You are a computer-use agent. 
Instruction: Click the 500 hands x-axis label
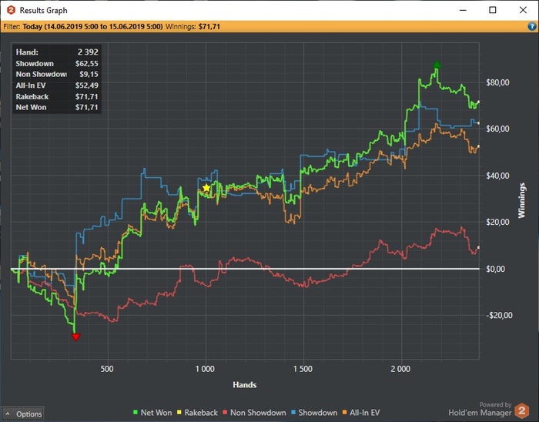[107, 369]
